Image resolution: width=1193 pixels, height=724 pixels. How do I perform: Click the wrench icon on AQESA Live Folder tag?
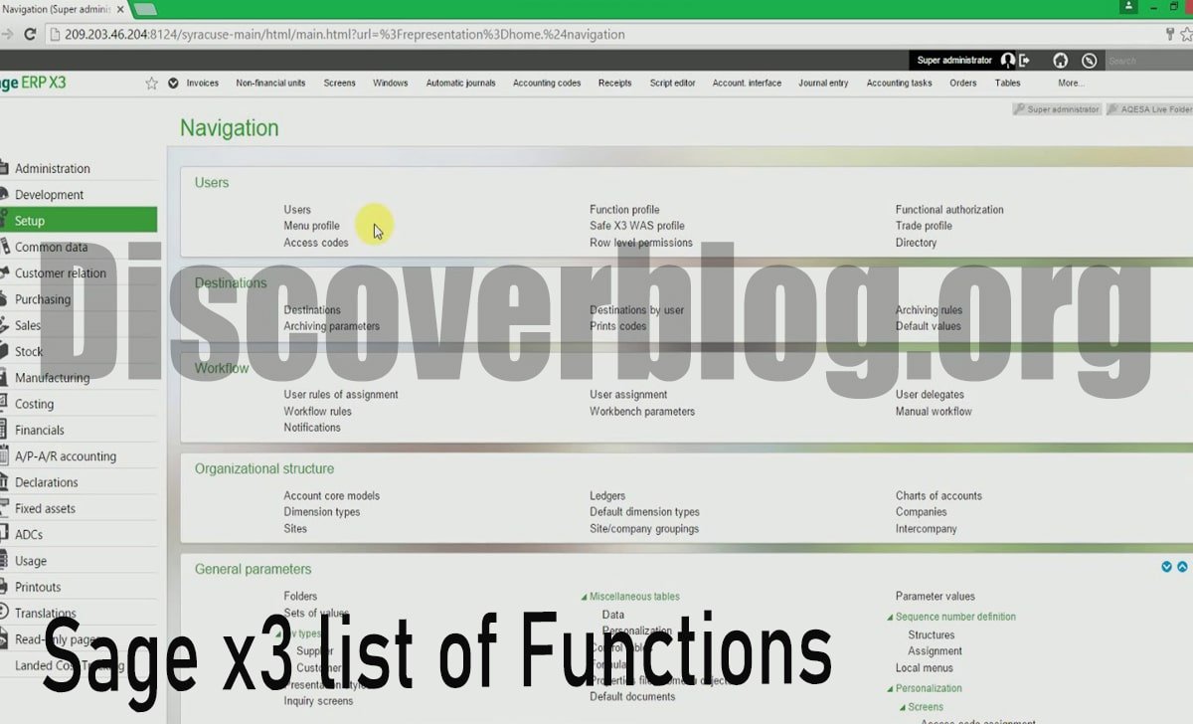[x=1113, y=109]
